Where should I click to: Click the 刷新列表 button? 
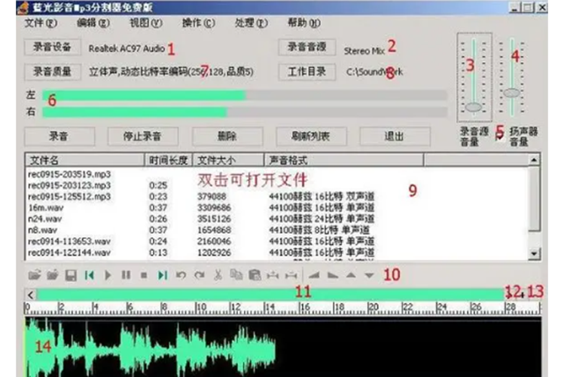[312, 136]
